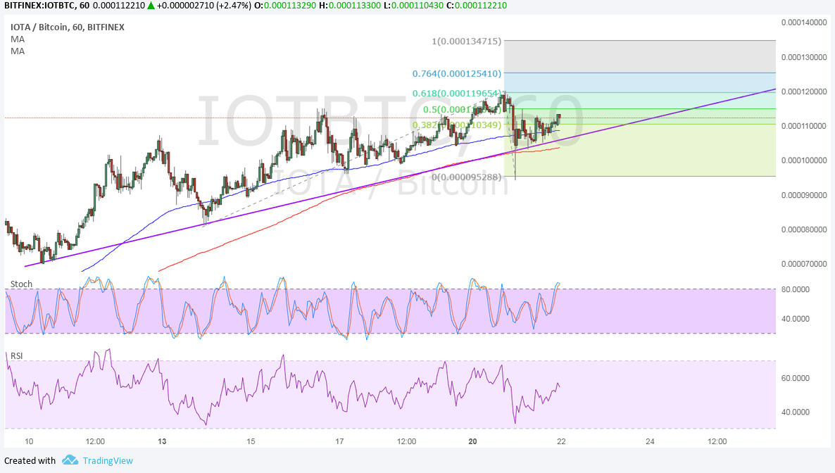This screenshot has height=473, width=835.
Task: Select the RSI indicator label
Action: [16, 356]
